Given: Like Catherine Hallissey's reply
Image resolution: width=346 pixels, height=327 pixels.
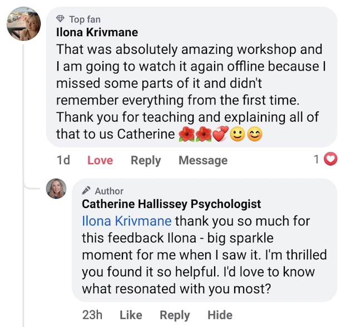Looking at the screenshot, I should pyautogui.click(x=131, y=315).
